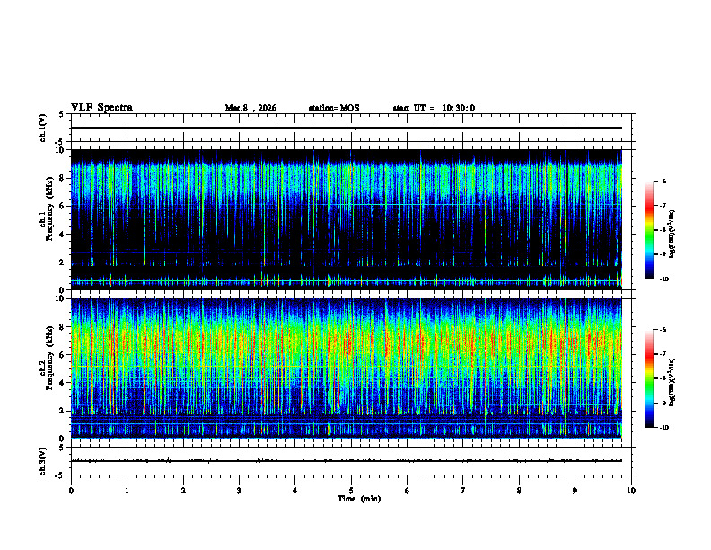Click the ch.2 spectrogram color scale bar
This screenshot has width=711, height=550.
point(649,378)
